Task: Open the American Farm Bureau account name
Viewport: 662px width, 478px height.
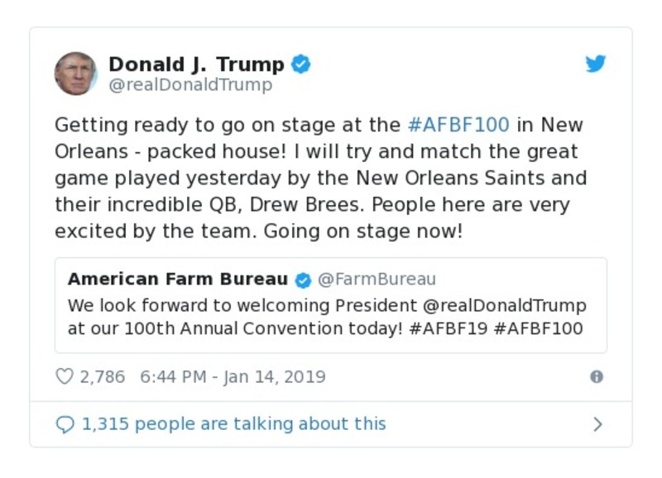Action: pyautogui.click(x=178, y=280)
